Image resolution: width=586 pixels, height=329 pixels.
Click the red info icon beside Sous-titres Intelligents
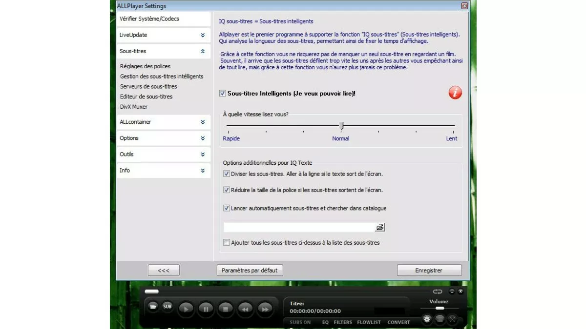click(455, 93)
